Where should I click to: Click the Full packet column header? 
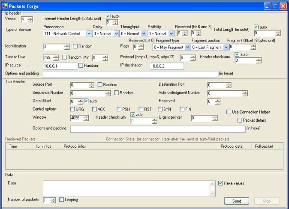tap(267, 146)
